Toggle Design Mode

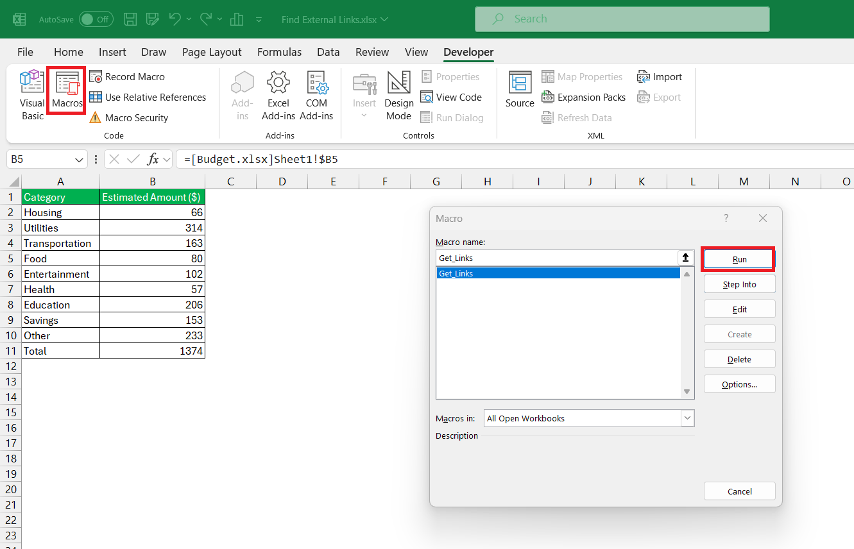[x=398, y=96]
